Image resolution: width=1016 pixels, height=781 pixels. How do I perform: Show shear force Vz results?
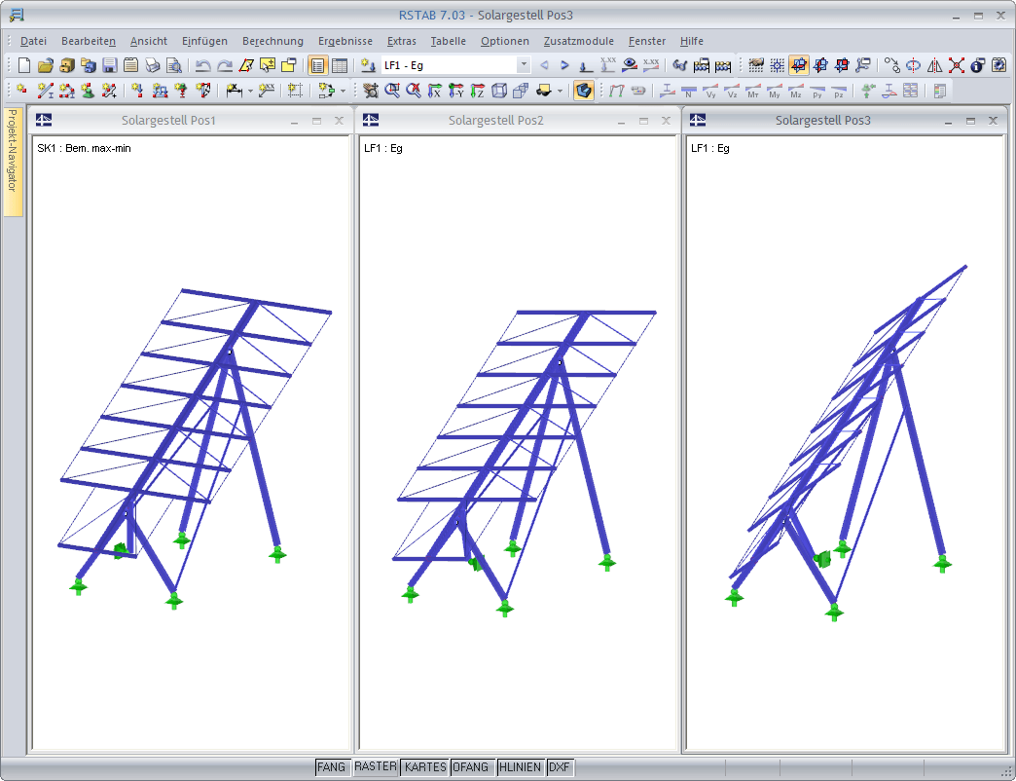pos(732,91)
